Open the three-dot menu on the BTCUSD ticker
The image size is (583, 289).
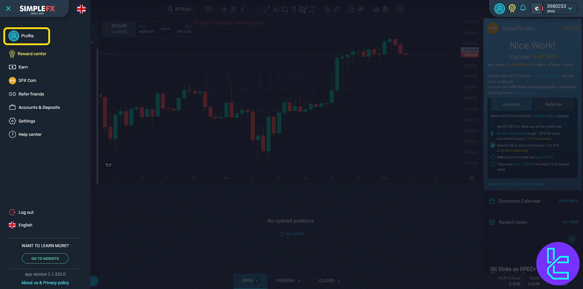[x=107, y=29]
